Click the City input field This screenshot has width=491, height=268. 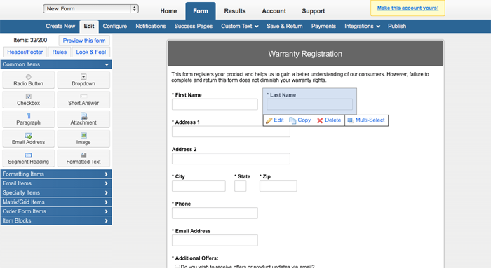[x=199, y=186]
